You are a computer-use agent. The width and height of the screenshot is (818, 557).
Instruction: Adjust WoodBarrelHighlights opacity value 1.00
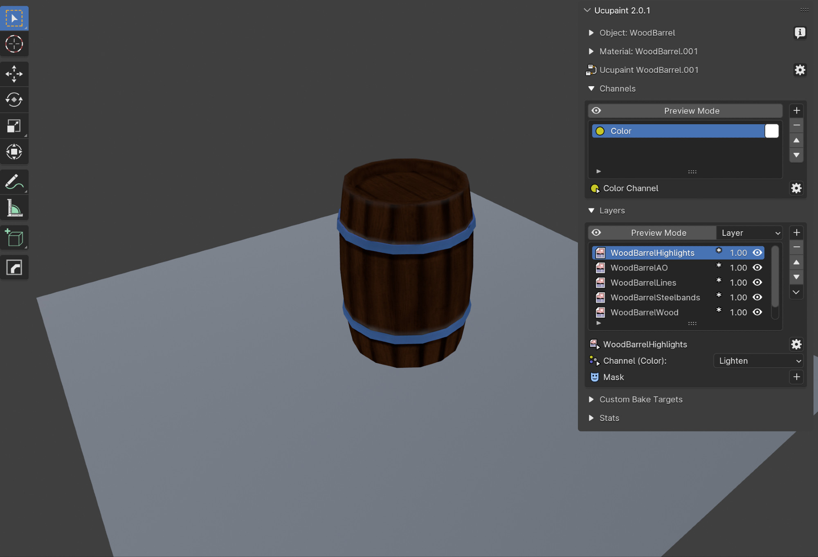pyautogui.click(x=738, y=253)
